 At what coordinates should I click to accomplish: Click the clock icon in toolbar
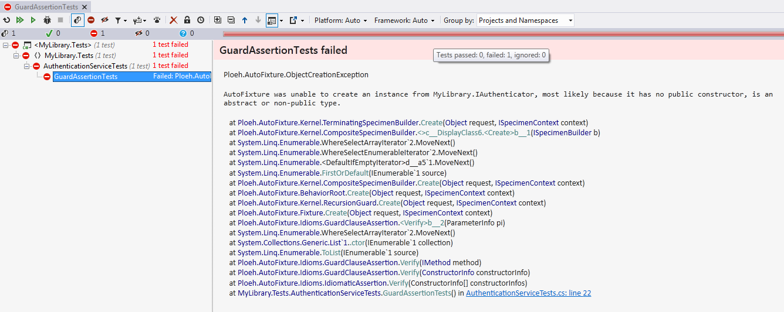point(201,20)
